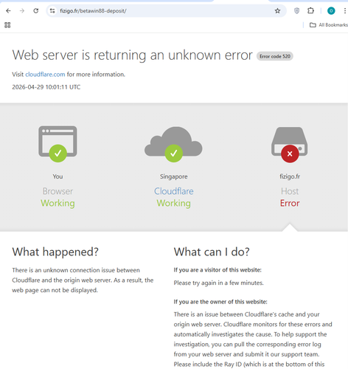
Task: Click the gray 'Browser' label text
Action: (x=58, y=191)
